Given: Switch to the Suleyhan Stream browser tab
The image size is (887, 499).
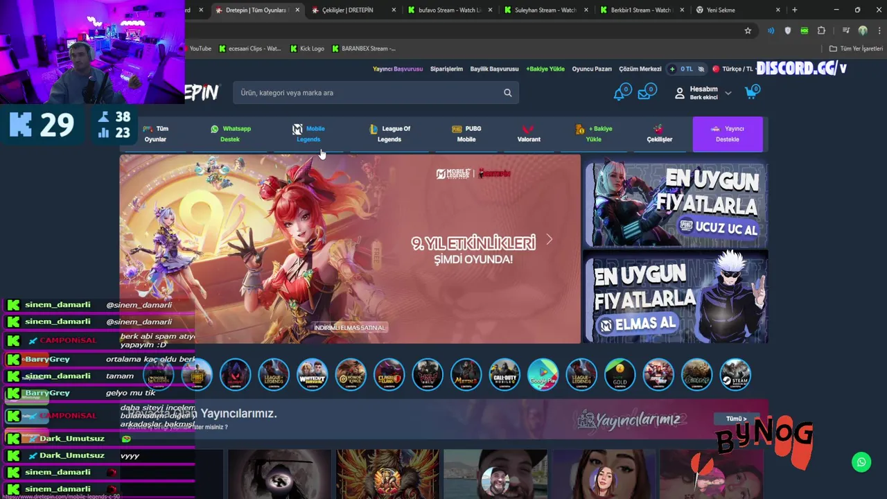Looking at the screenshot, I should pyautogui.click(x=545, y=10).
